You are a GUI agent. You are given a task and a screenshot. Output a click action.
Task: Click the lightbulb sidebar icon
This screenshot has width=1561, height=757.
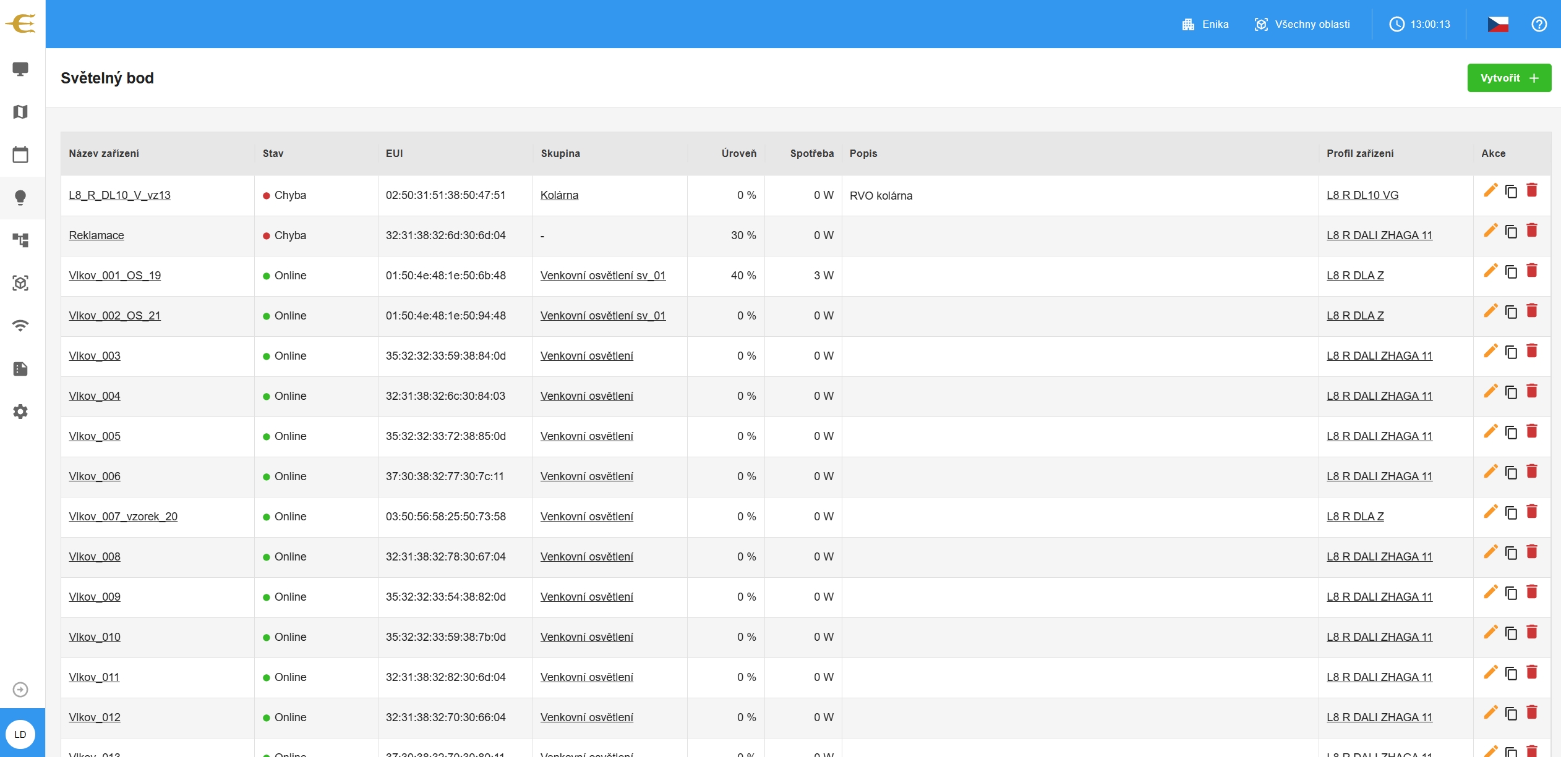click(x=20, y=198)
